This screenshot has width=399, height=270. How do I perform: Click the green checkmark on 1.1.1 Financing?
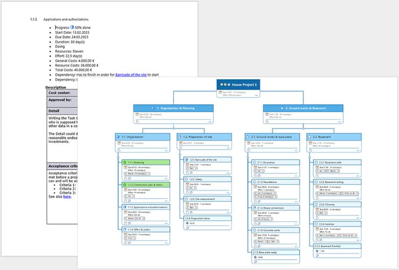[x=125, y=163]
